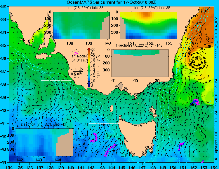Click the 't section (7.8..22°C) lat=-38' heading
Screen dimensions: 219x169
[x=81, y=8]
